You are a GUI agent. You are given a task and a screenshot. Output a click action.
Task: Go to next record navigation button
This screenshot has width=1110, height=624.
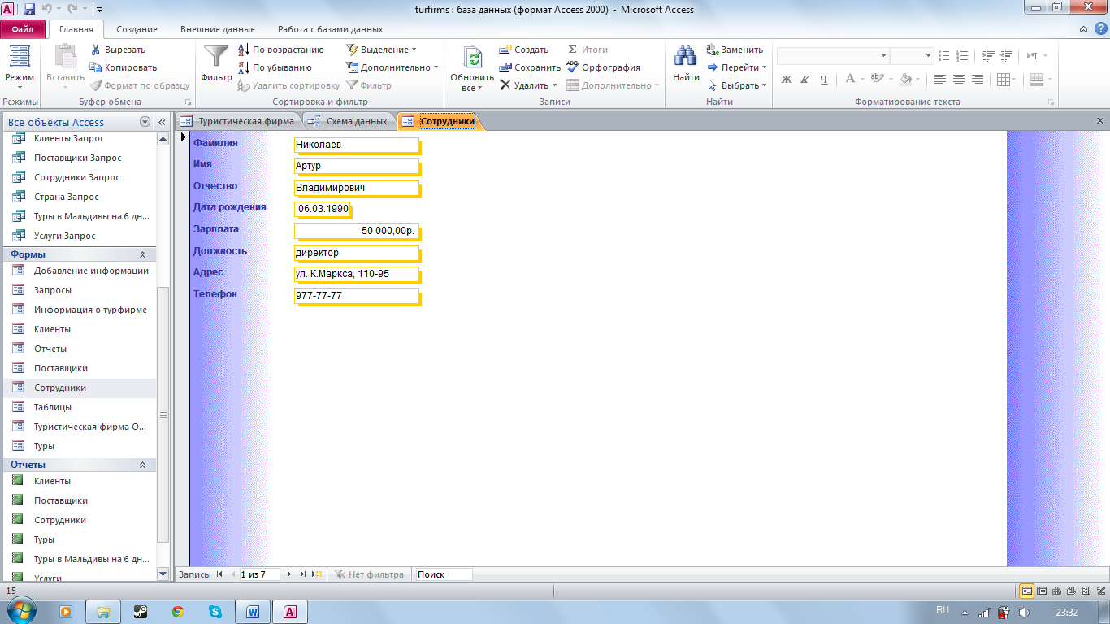289,574
